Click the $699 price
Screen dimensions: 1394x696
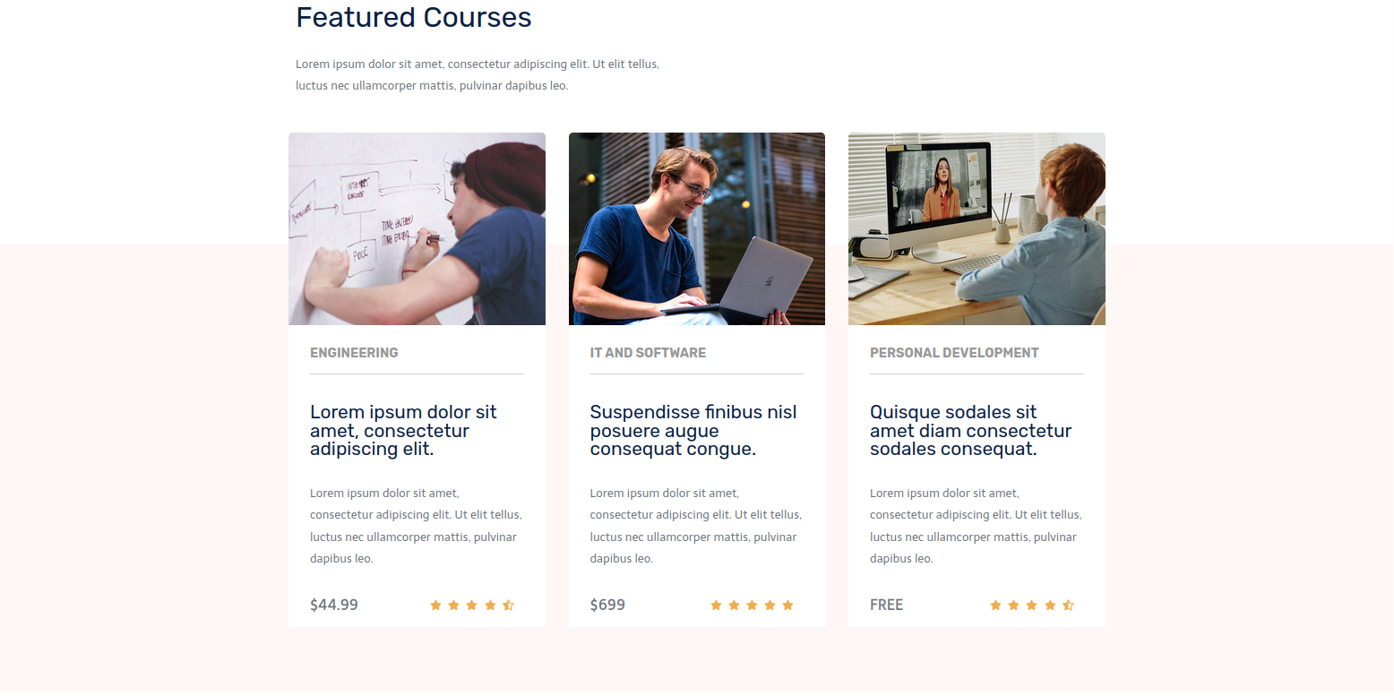pyautogui.click(x=607, y=606)
